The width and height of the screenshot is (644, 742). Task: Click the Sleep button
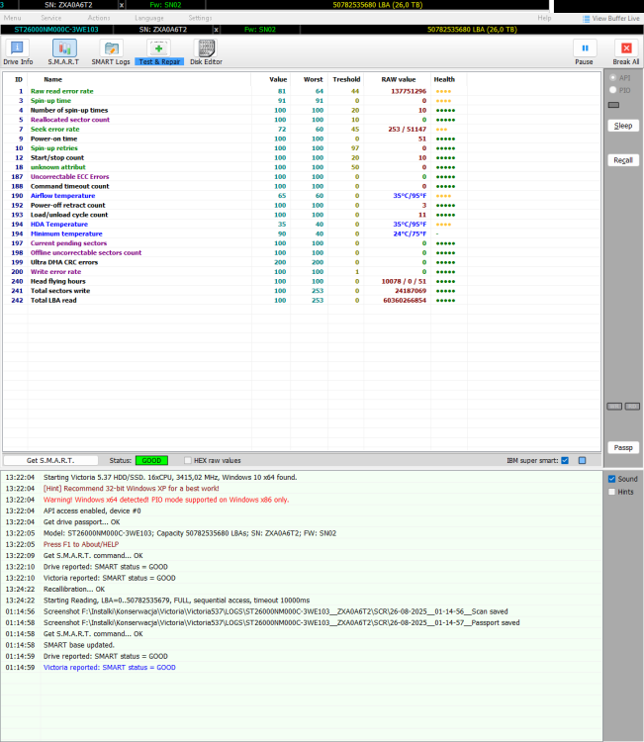[623, 126]
